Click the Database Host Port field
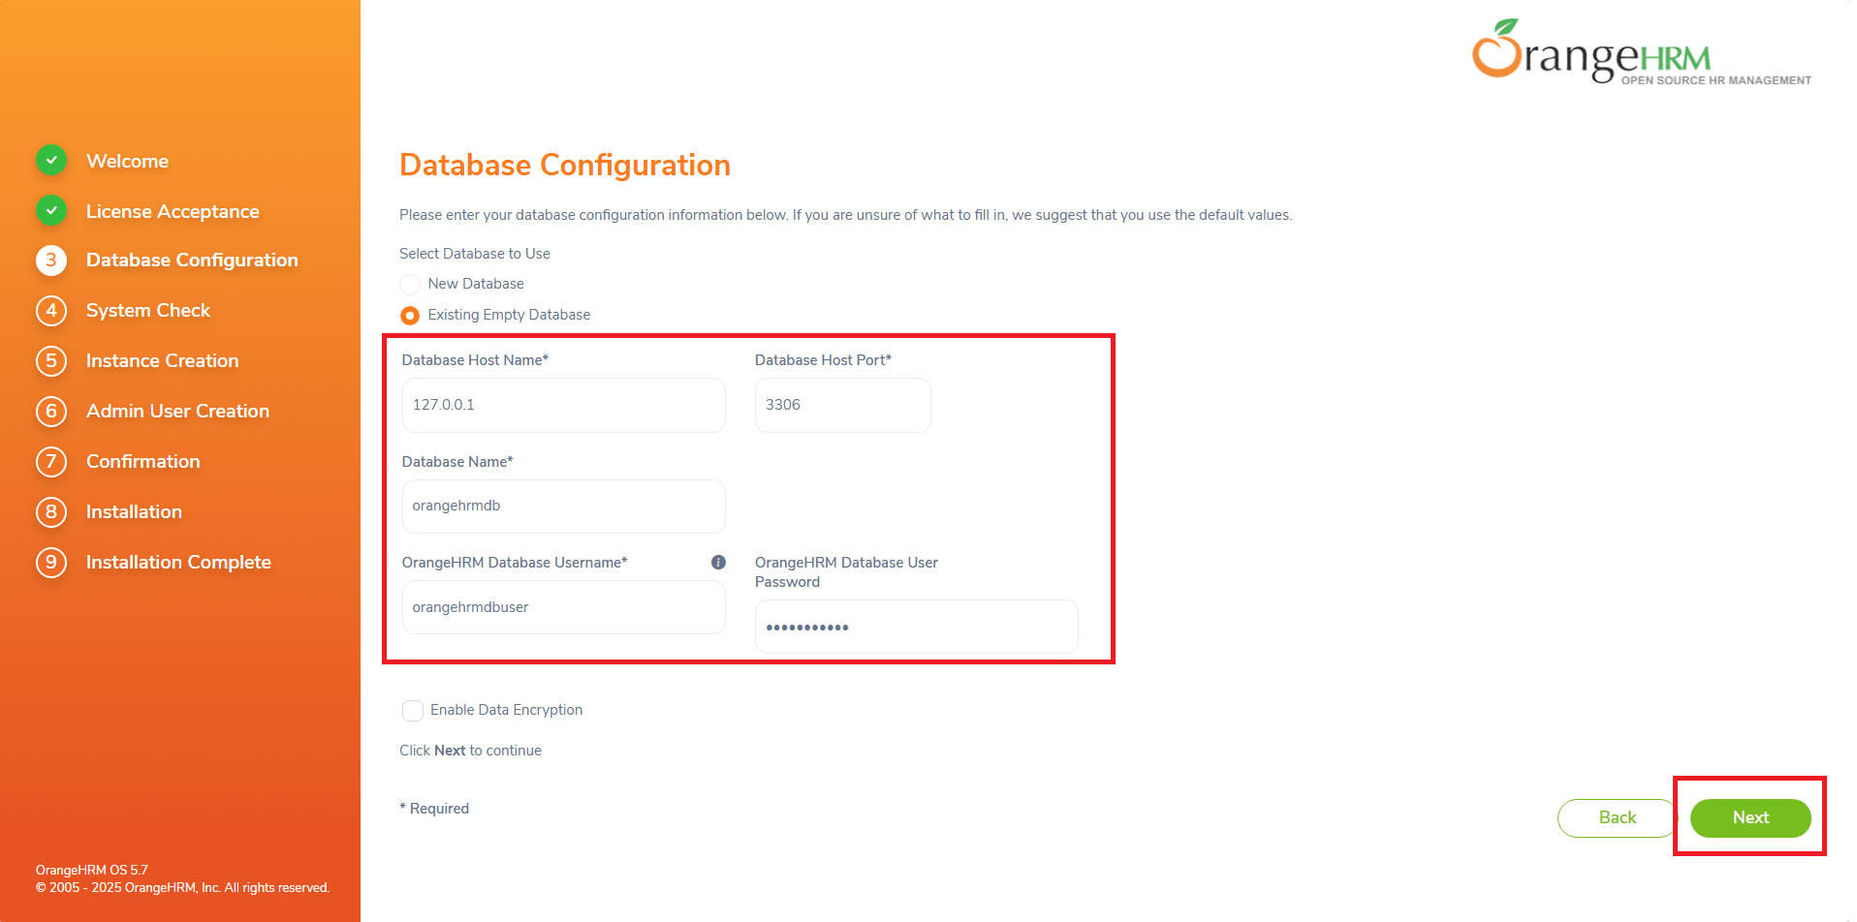Image resolution: width=1857 pixels, height=922 pixels. (x=842, y=405)
